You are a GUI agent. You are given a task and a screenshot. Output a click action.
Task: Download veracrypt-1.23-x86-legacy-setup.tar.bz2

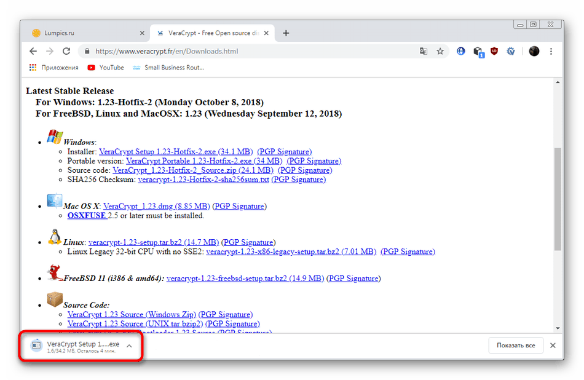(x=291, y=252)
